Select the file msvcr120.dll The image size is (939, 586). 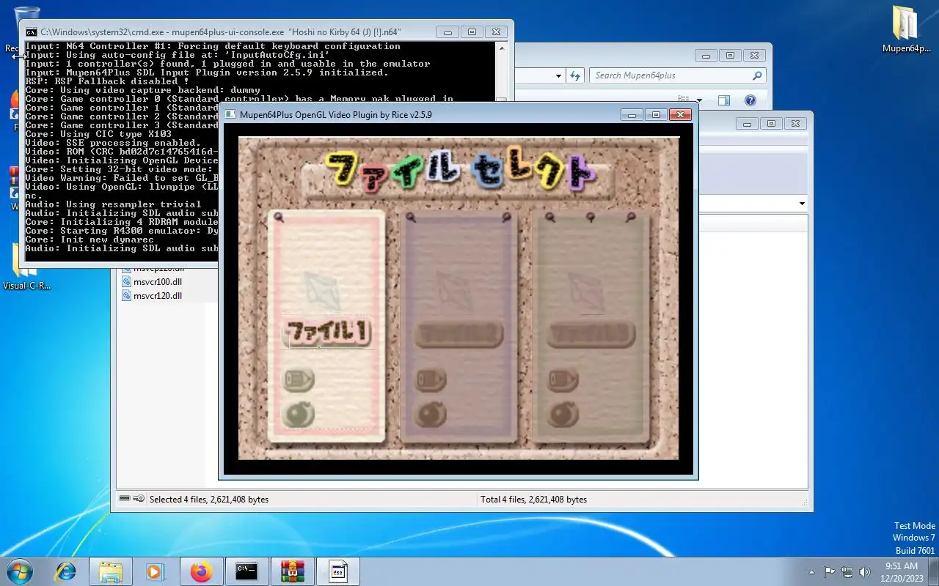151,296
